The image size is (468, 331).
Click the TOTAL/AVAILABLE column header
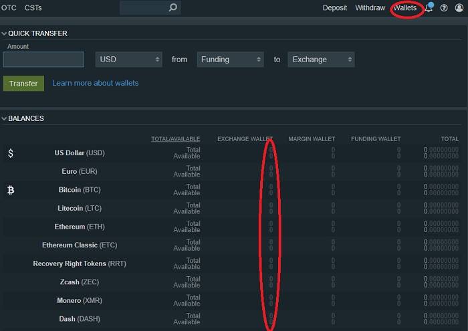(175, 139)
